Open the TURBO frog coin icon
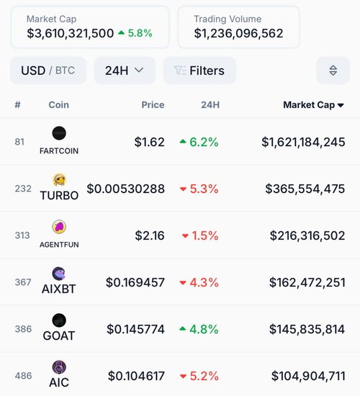 pyautogui.click(x=59, y=180)
